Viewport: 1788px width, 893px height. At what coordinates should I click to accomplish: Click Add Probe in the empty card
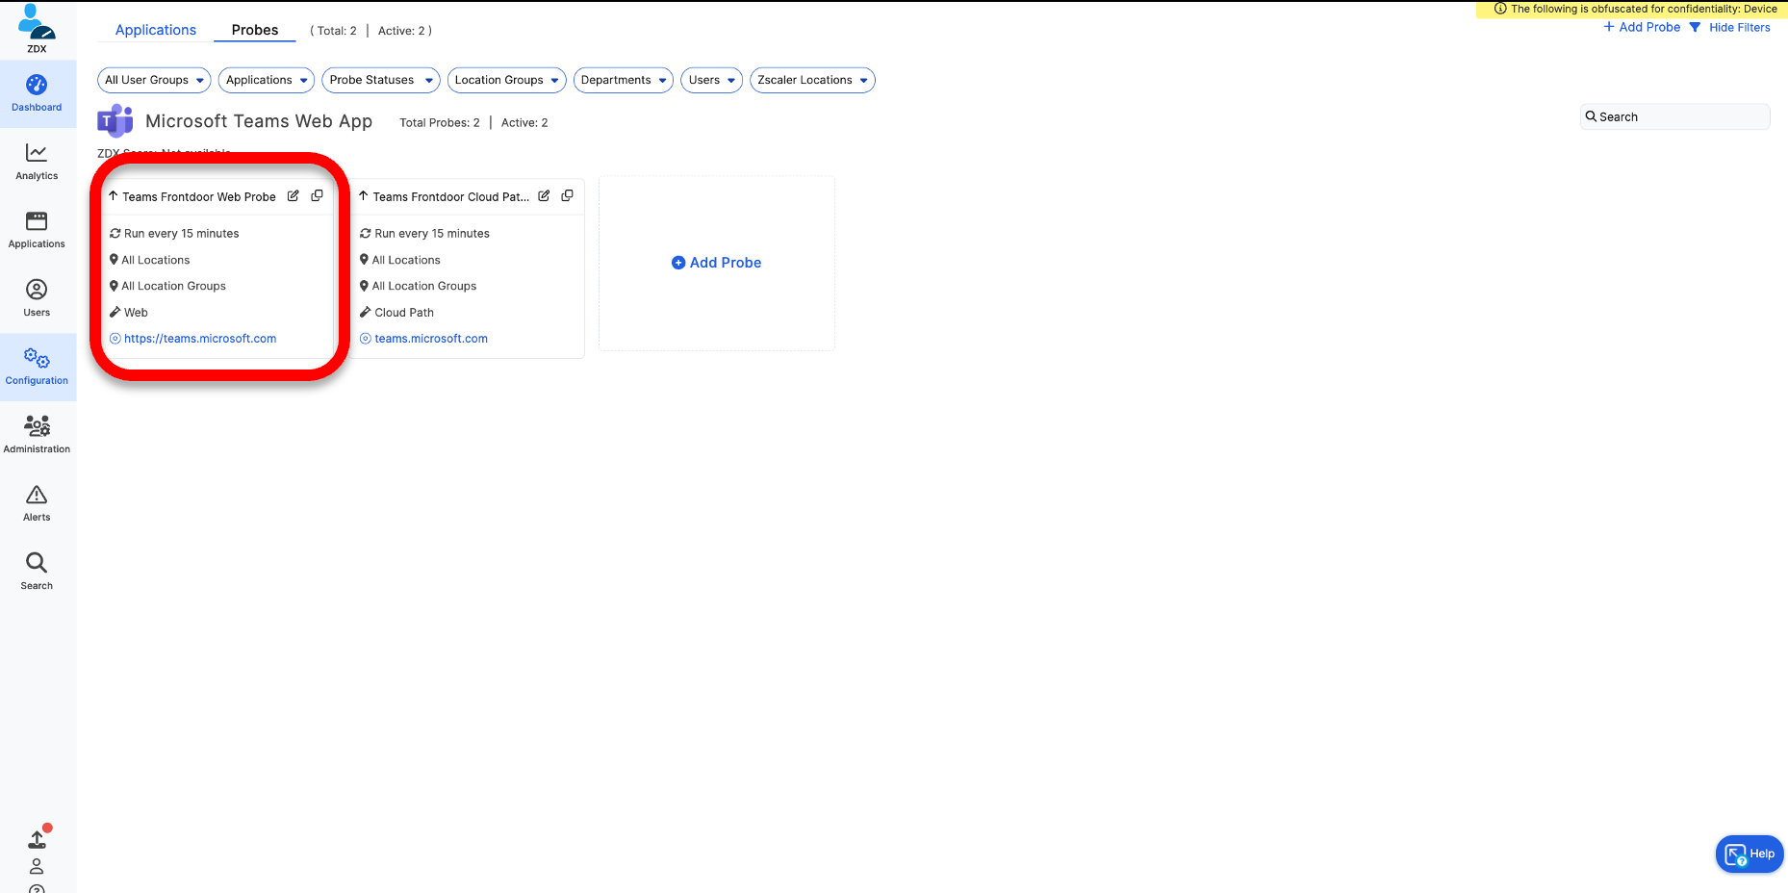tap(716, 263)
